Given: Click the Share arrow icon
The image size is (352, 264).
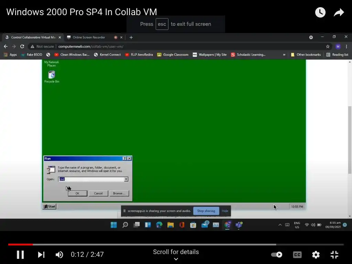Looking at the screenshot, I should 339,12.
